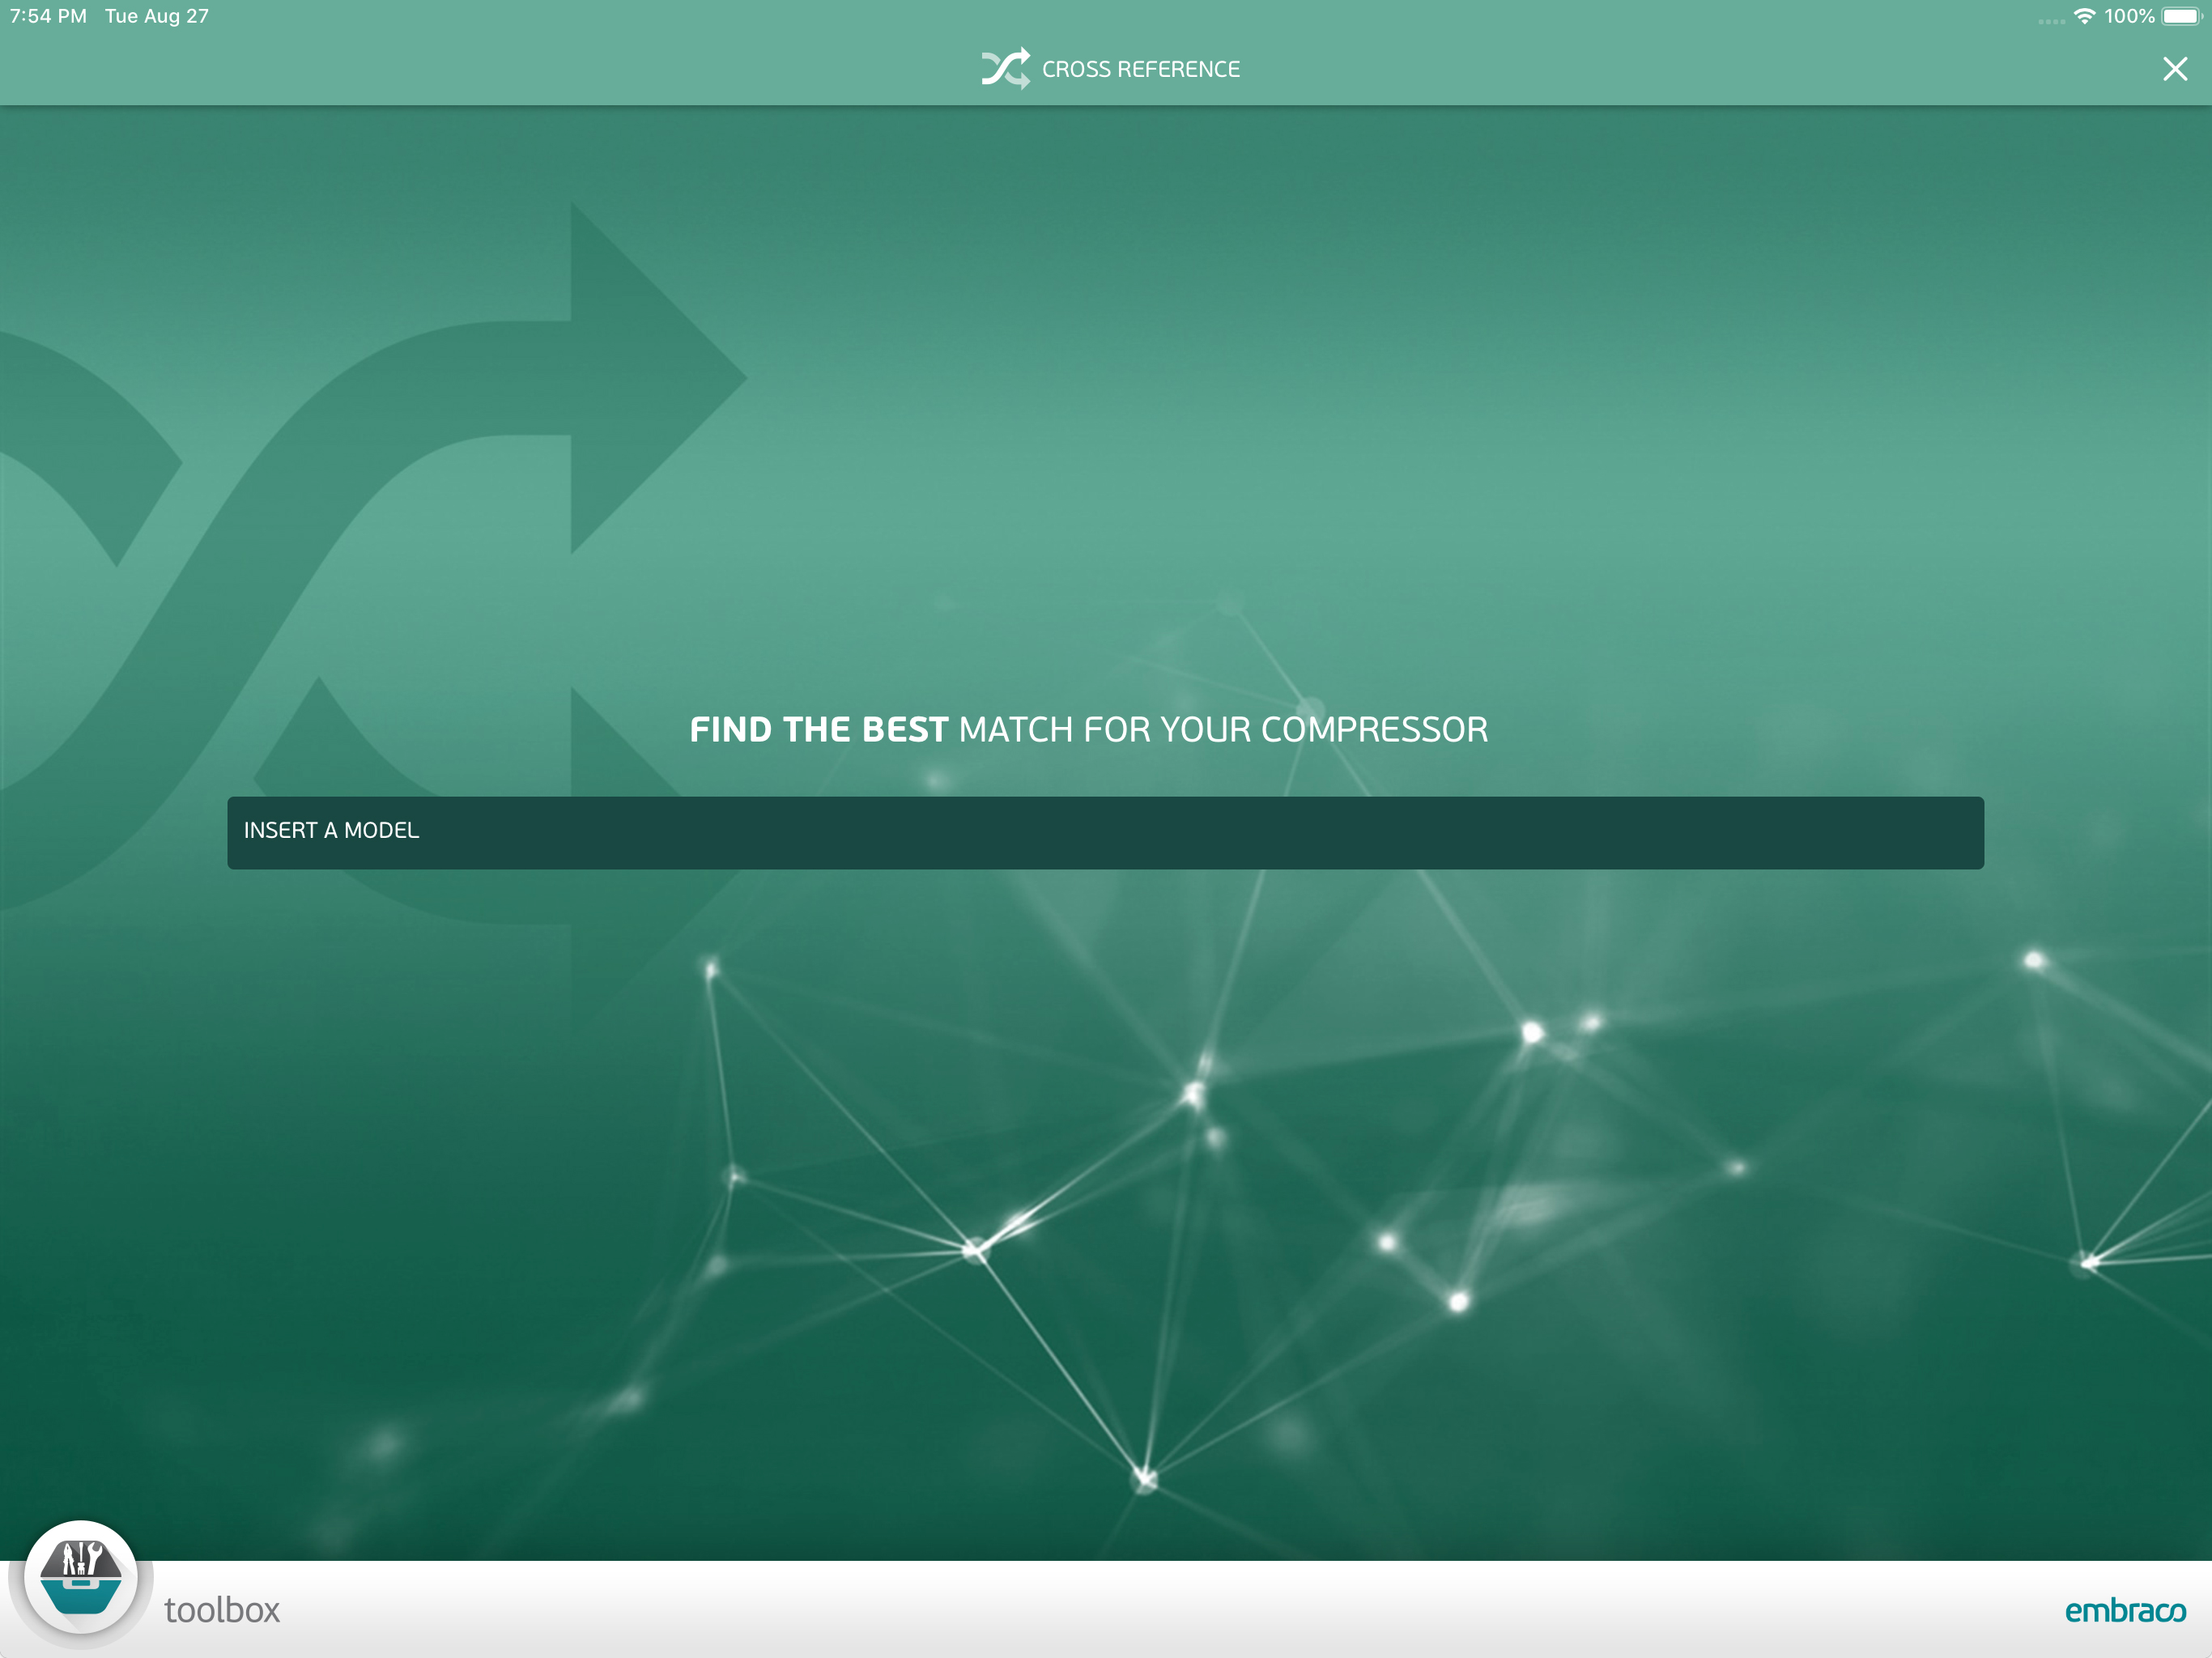
Task: Tap the Tue Aug 27 date
Action: [x=157, y=16]
